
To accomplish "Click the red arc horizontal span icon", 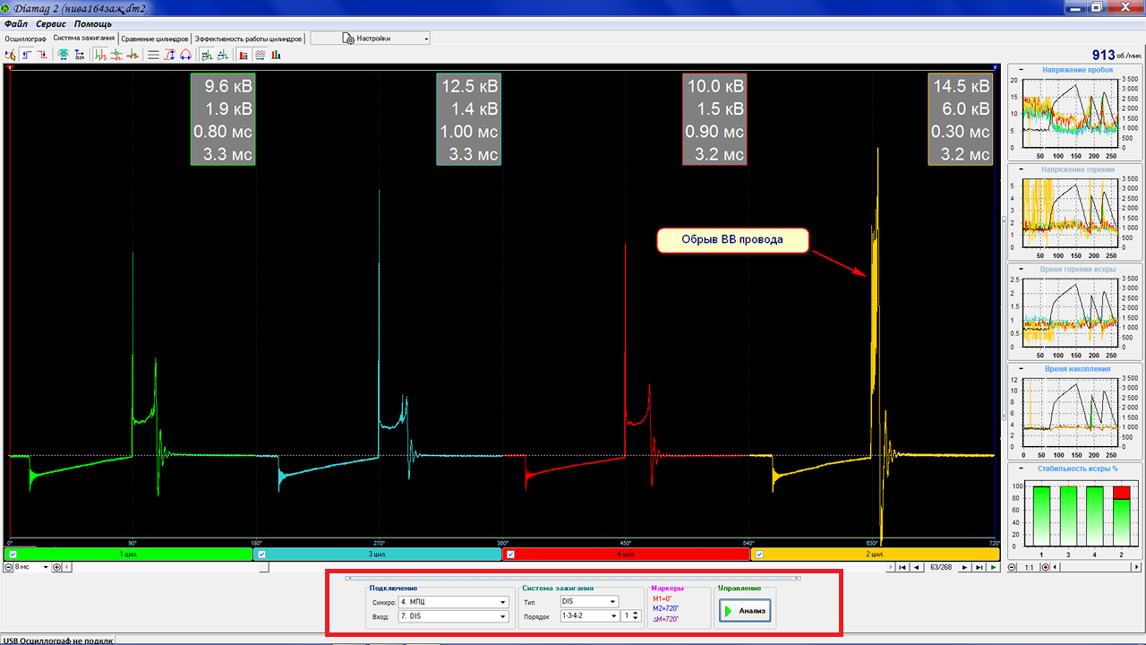I will (x=185, y=55).
